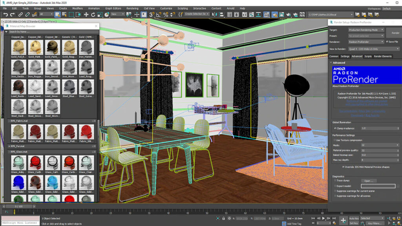402x226 pixels.
Task: Select the red Fabric_Silk material swatch
Action: [x=86, y=132]
